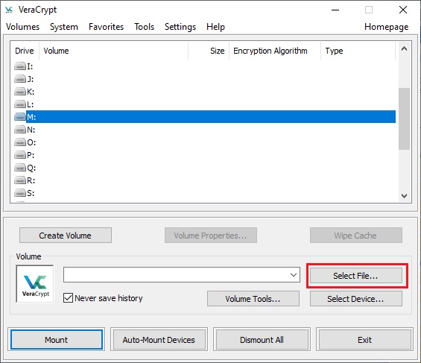The width and height of the screenshot is (421, 363).
Task: Click the drive list scroll-down arrow
Action: [404, 196]
